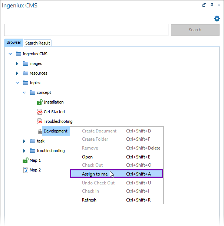Click Undo Check Out menu entry
224x226 pixels.
tap(116, 183)
